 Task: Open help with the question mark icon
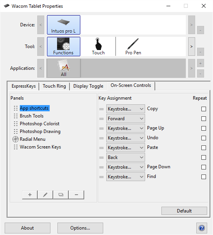(202, 228)
